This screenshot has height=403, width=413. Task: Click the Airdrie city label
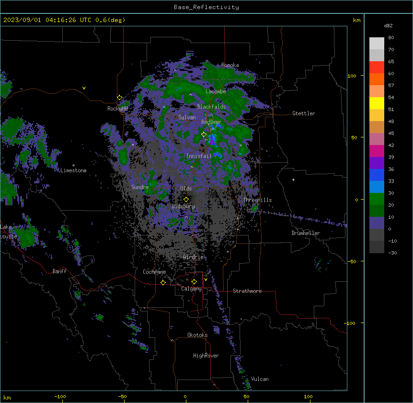[194, 257]
